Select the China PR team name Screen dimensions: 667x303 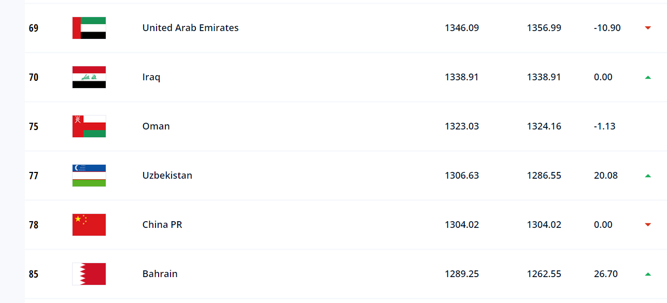click(162, 225)
